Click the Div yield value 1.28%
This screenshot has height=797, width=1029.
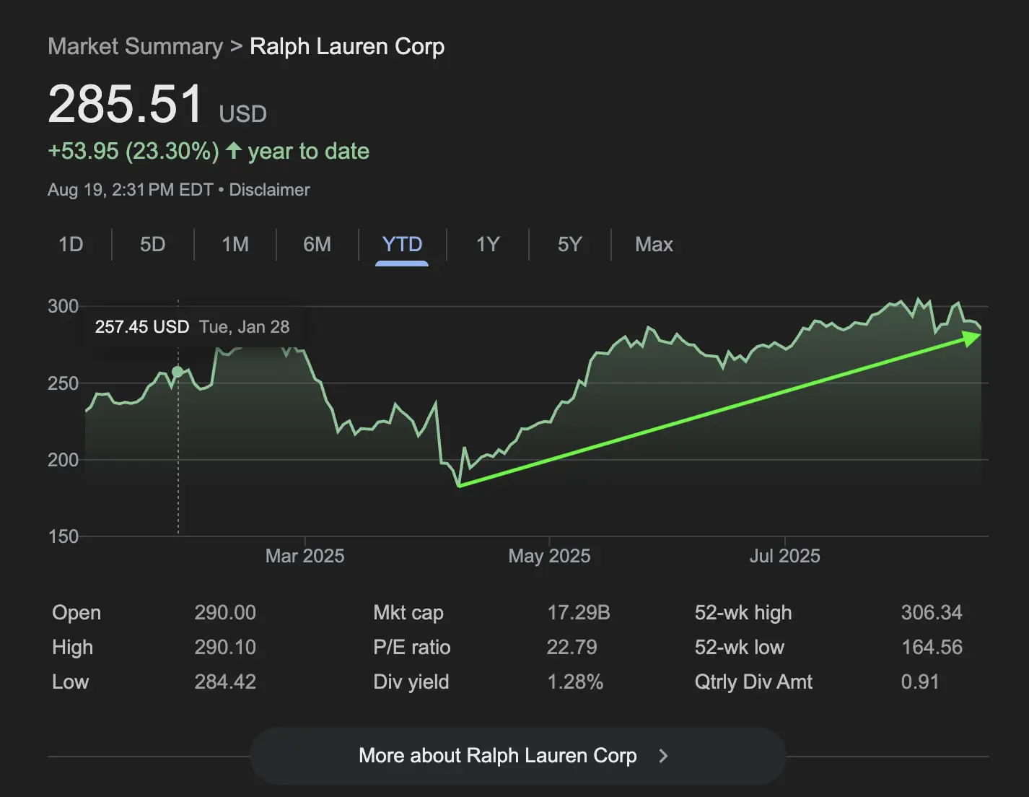click(x=575, y=682)
